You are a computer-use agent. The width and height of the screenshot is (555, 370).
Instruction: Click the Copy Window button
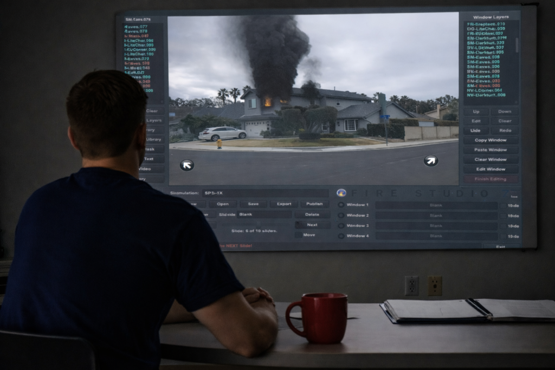click(x=491, y=140)
